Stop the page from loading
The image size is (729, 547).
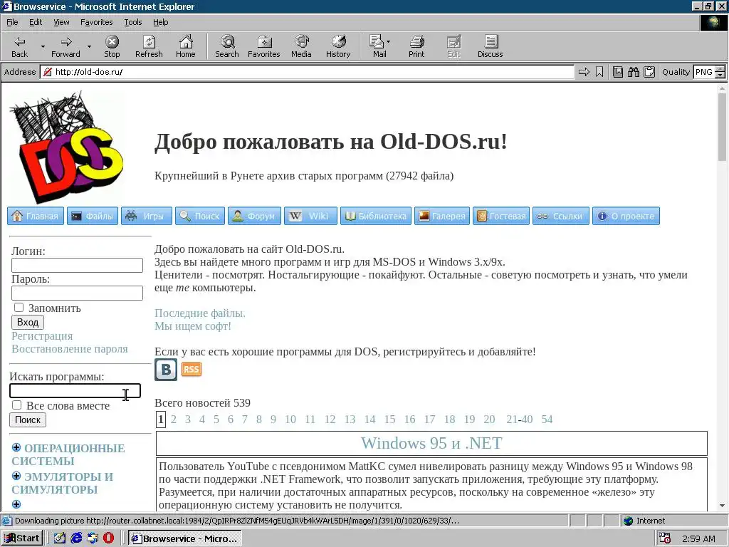pos(112,46)
